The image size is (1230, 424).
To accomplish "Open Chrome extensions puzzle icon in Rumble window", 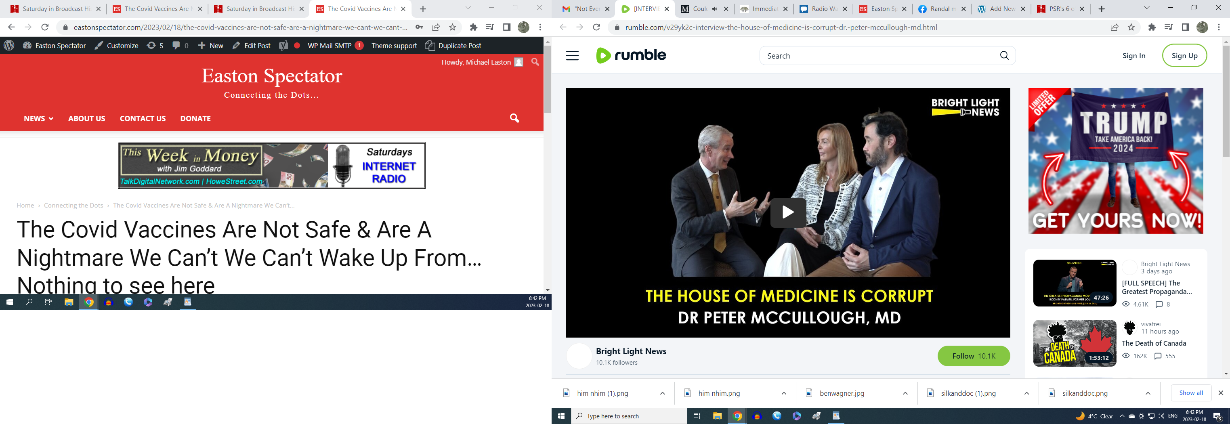I will point(1152,27).
